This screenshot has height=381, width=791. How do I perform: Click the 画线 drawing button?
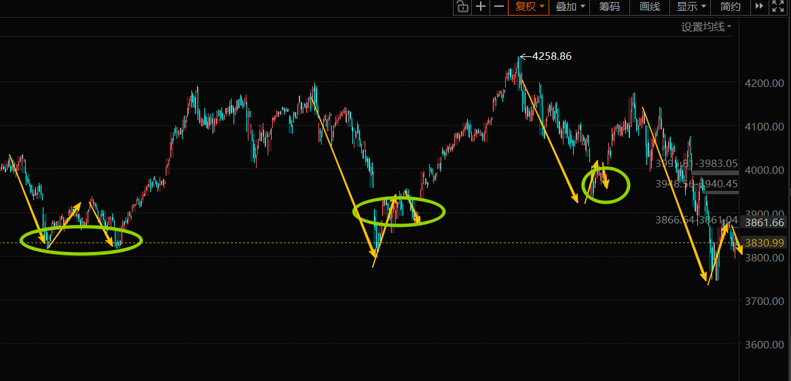pos(650,7)
